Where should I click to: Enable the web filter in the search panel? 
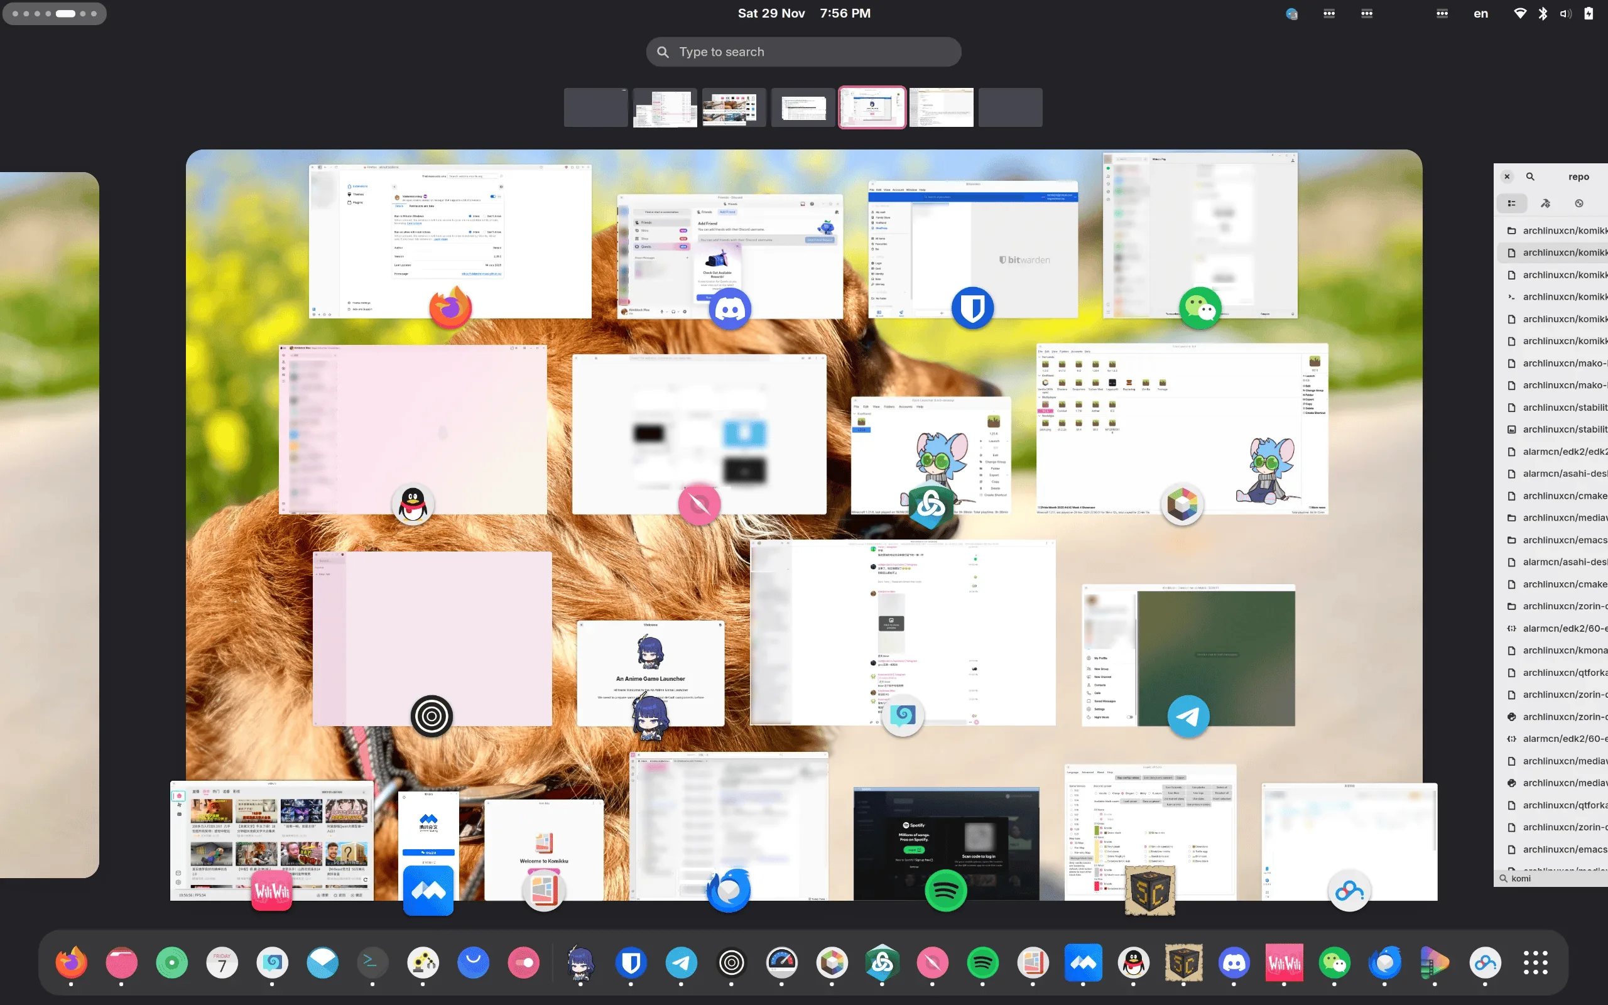1580,203
